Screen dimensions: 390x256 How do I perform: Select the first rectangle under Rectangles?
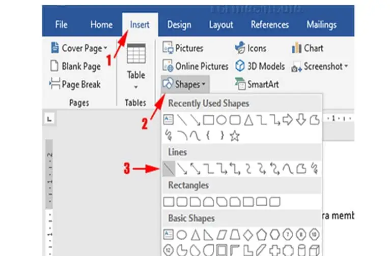pyautogui.click(x=169, y=202)
